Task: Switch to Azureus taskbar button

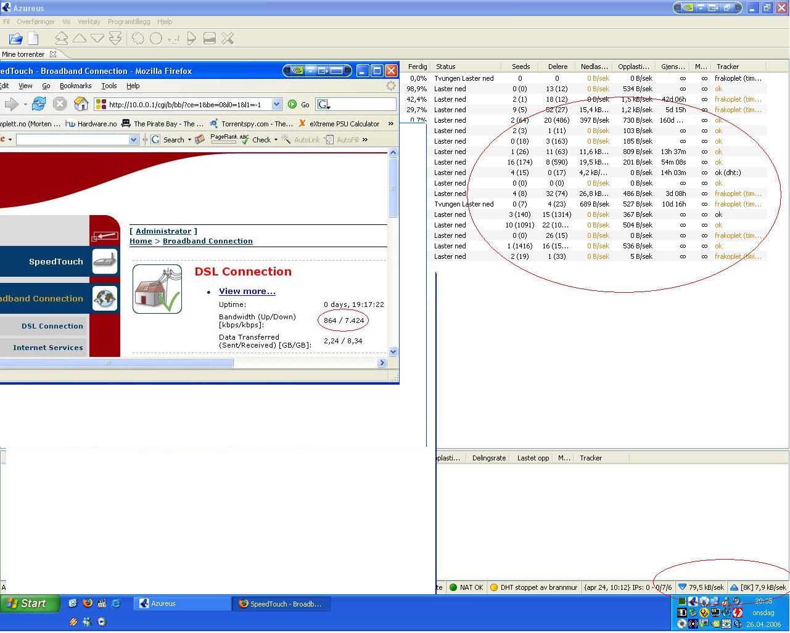Action: click(182, 603)
